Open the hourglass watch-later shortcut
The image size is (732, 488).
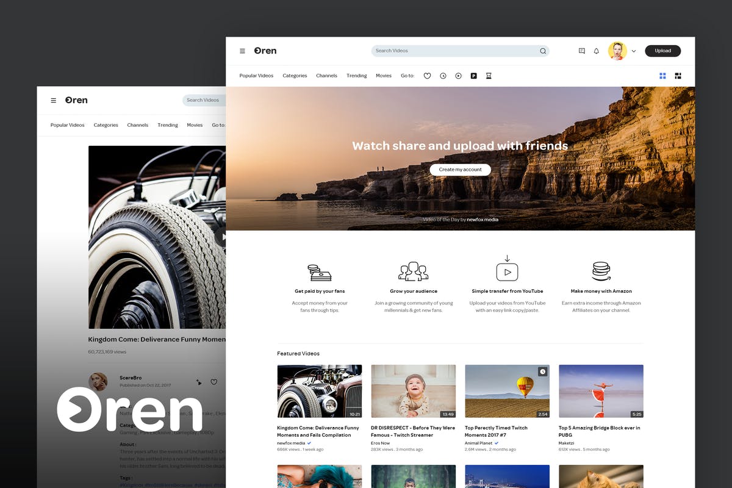pos(489,76)
